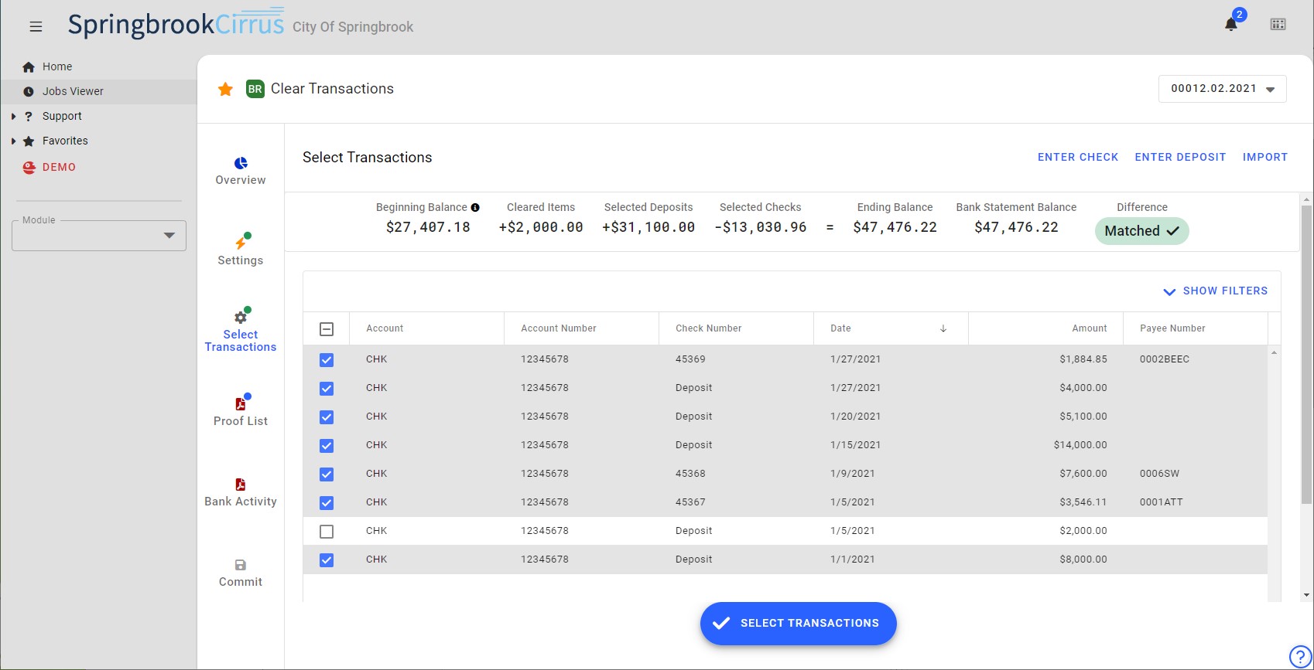Open the Overview step icon
The width and height of the screenshot is (1314, 670).
tap(241, 163)
